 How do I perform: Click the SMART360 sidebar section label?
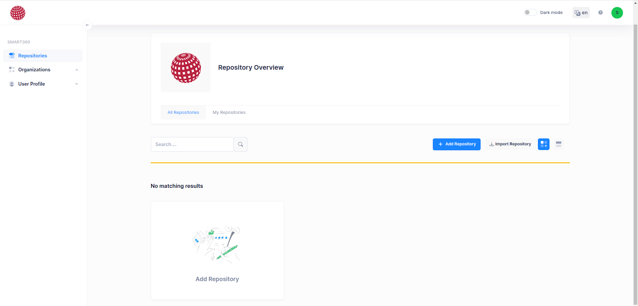pos(19,42)
